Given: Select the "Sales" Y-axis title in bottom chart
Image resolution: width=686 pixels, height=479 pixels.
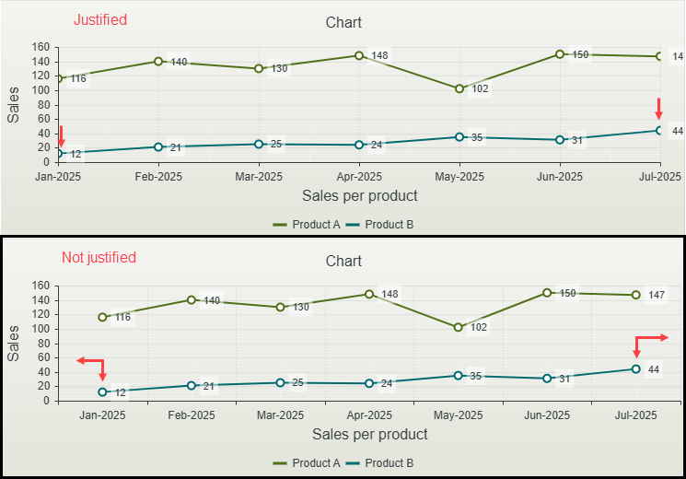Looking at the screenshot, I should 13,343.
